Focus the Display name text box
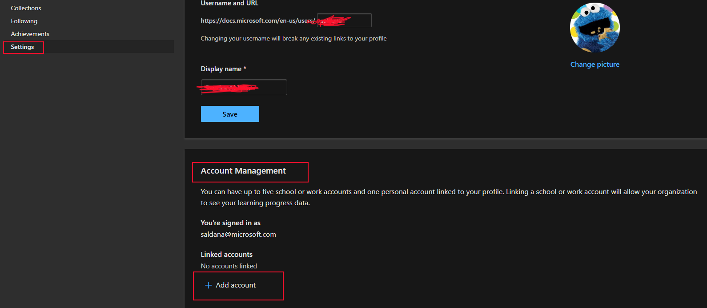Viewport: 707px width, 308px height. [244, 87]
